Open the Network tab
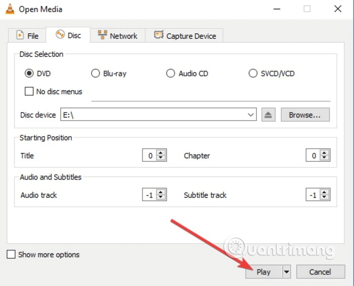 [117, 36]
